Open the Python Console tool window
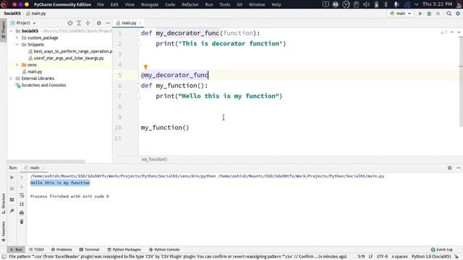463x260 pixels. (164, 250)
